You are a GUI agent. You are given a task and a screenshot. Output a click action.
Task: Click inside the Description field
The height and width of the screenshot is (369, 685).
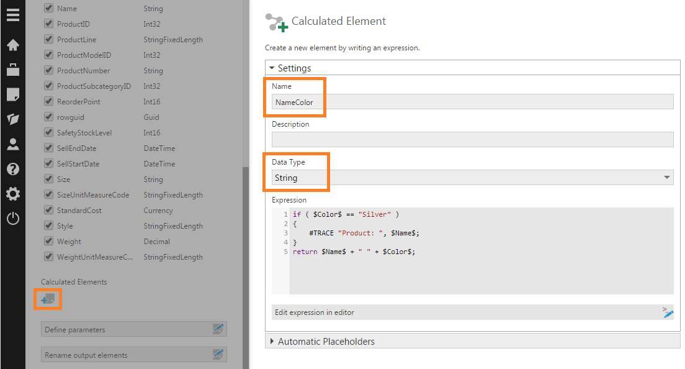pyautogui.click(x=472, y=138)
